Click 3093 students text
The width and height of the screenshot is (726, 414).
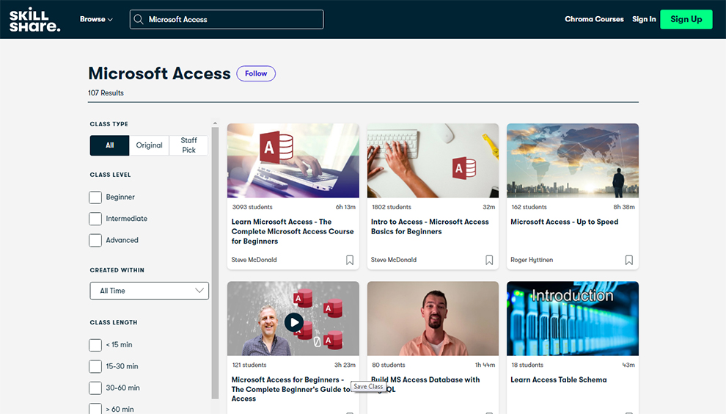point(252,207)
